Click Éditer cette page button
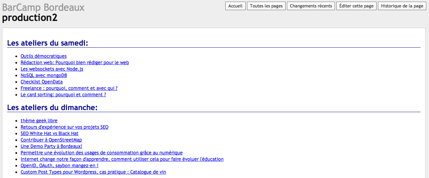429x178 pixels. click(x=356, y=6)
